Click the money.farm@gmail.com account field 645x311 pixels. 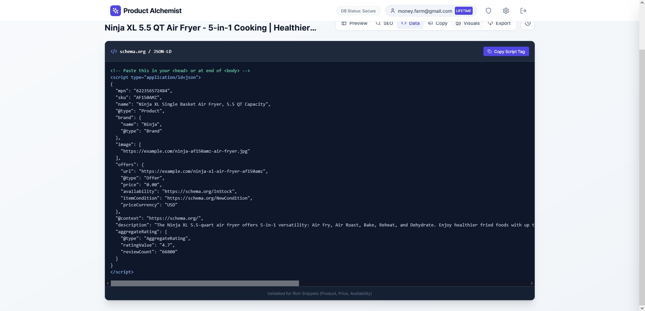click(425, 11)
